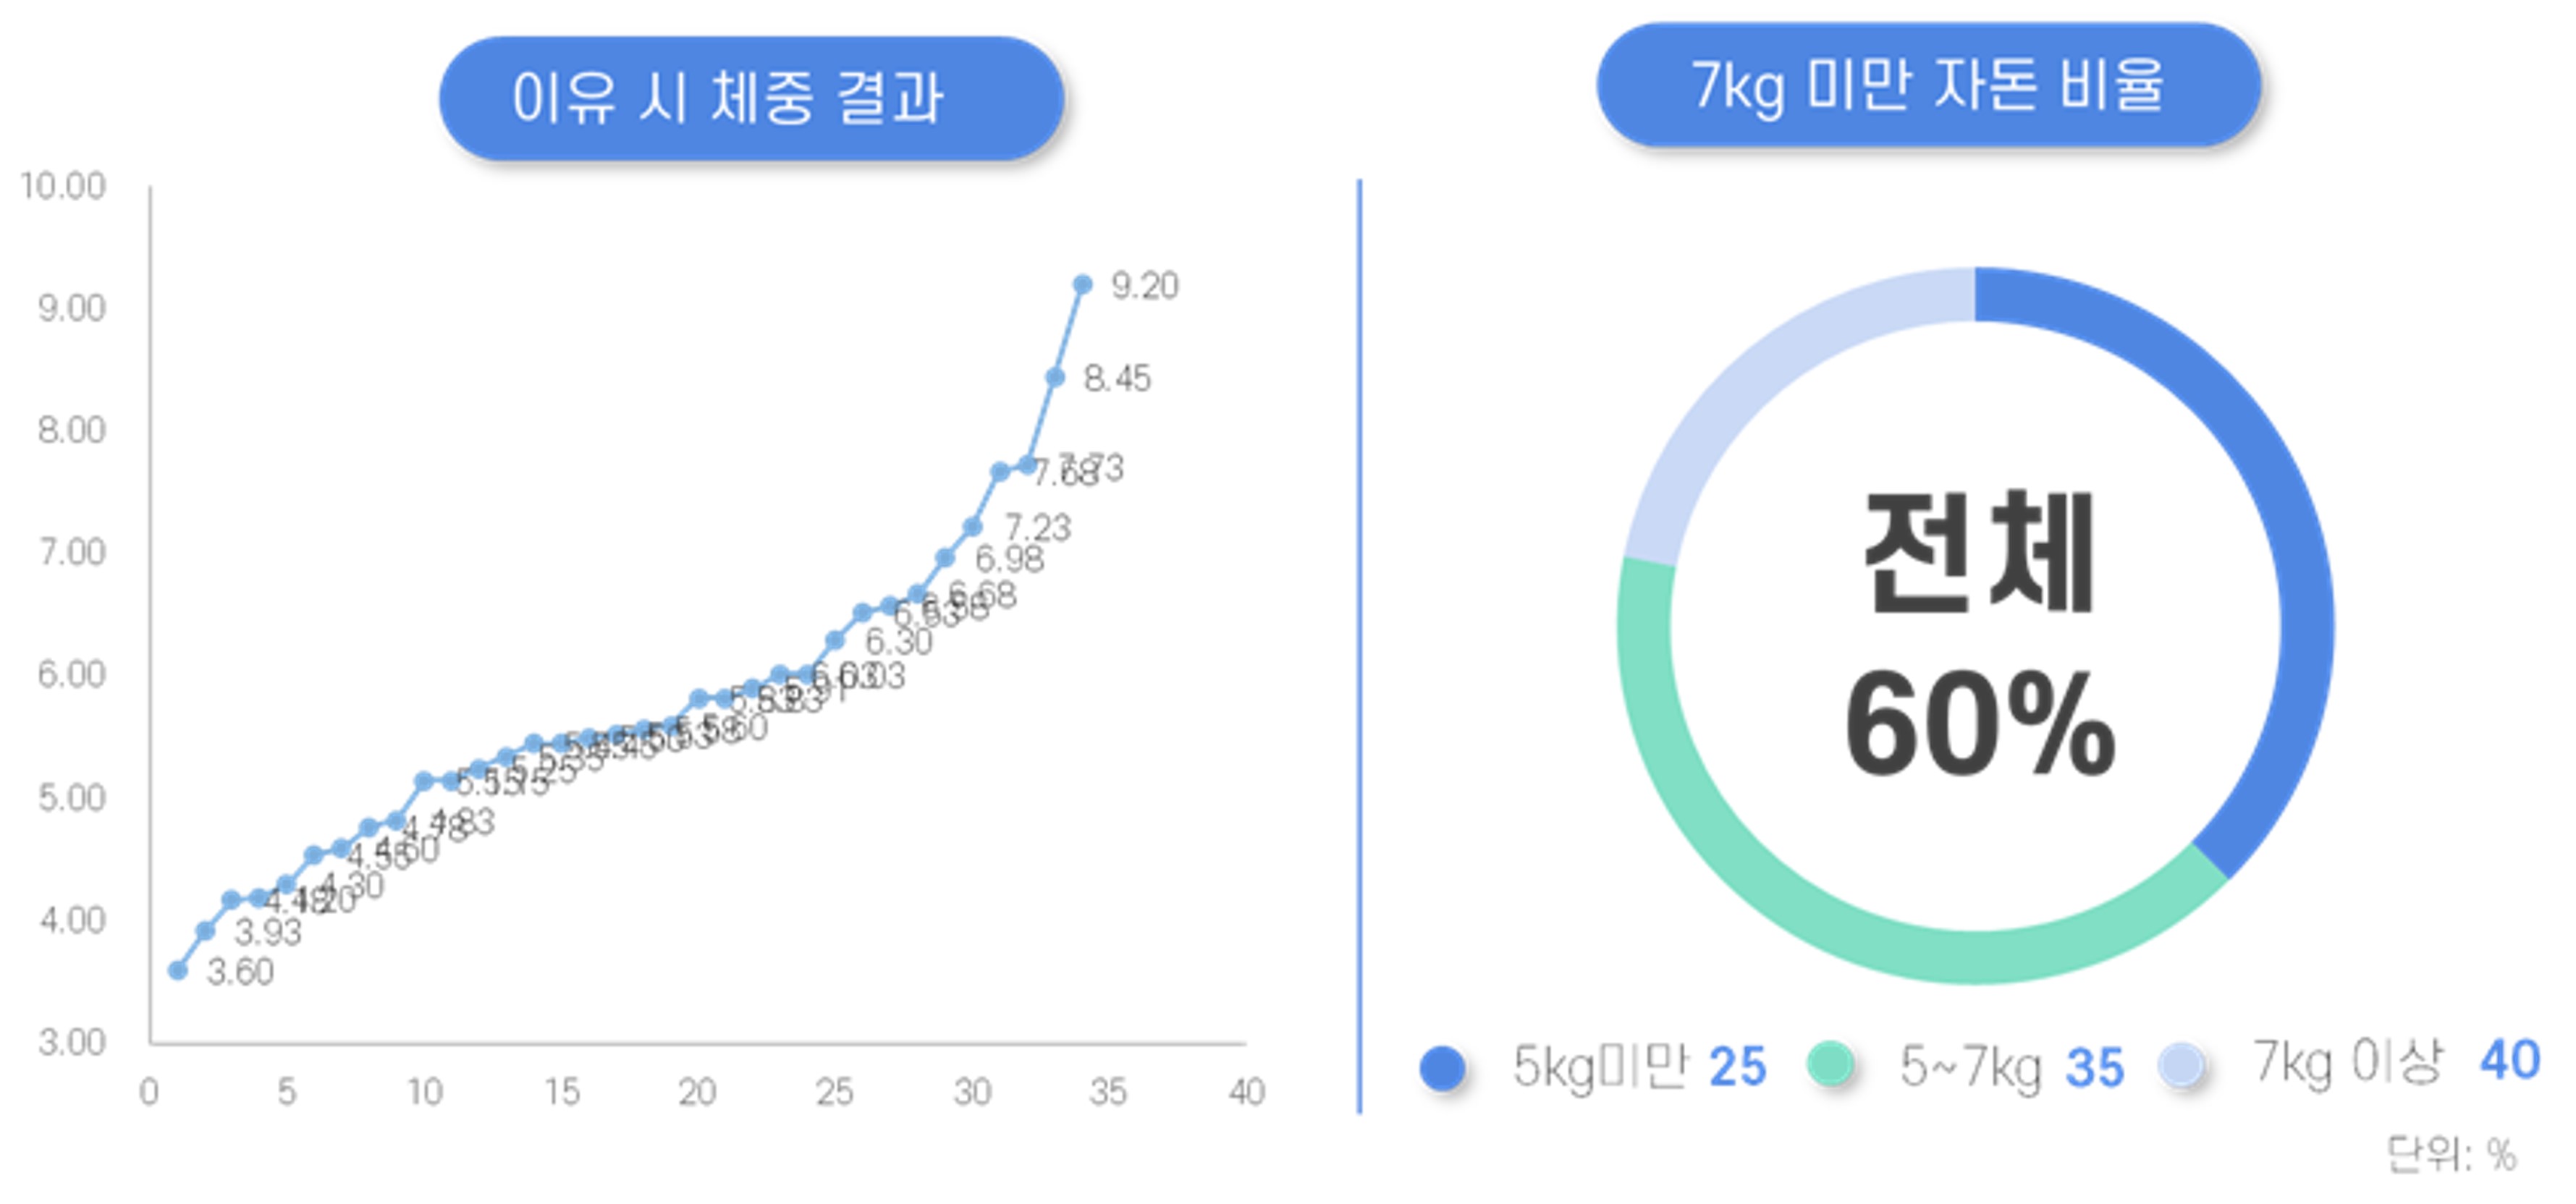
Task: Select the 3.60 first data point
Action: click(x=178, y=970)
